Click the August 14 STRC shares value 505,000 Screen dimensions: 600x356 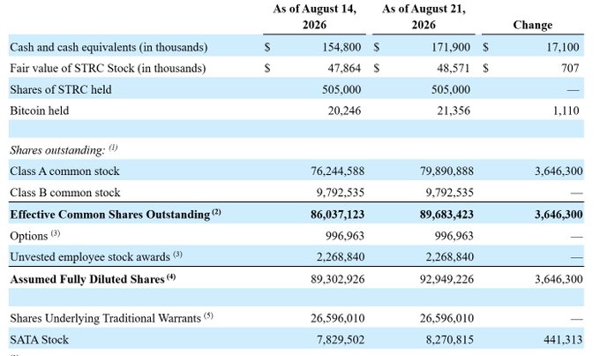(x=341, y=89)
